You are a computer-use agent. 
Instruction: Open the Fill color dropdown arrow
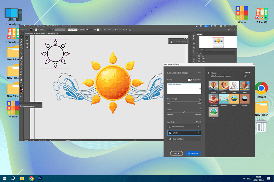click(x=33, y=30)
